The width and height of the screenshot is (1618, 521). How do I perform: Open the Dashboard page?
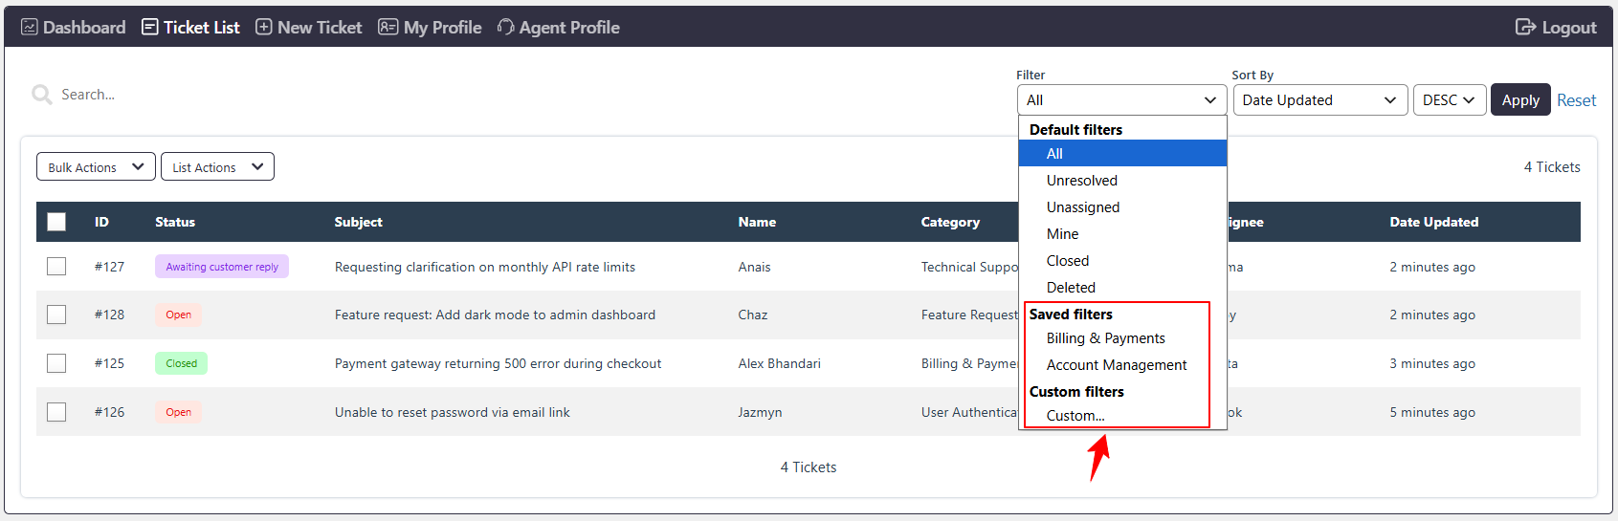click(x=74, y=27)
